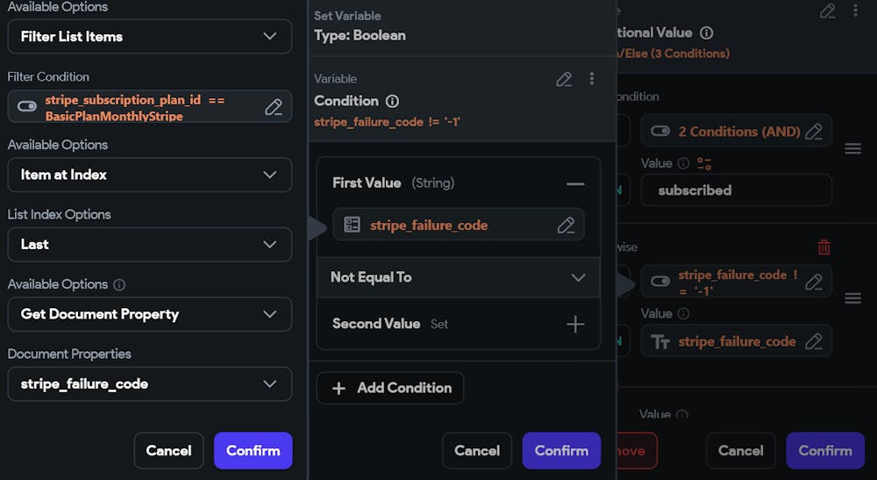The width and height of the screenshot is (877, 480).
Task: Toggle switch beside stripe_failure_code != '-1' condition
Action: (660, 281)
